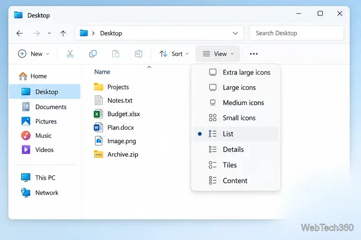Click the Search Desktop field

click(296, 33)
